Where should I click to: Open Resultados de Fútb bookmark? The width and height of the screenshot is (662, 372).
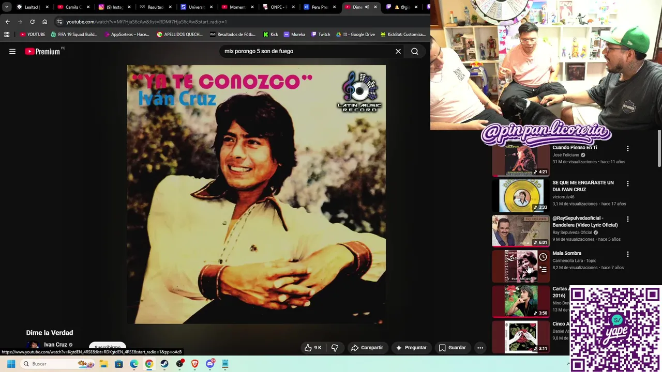click(232, 34)
